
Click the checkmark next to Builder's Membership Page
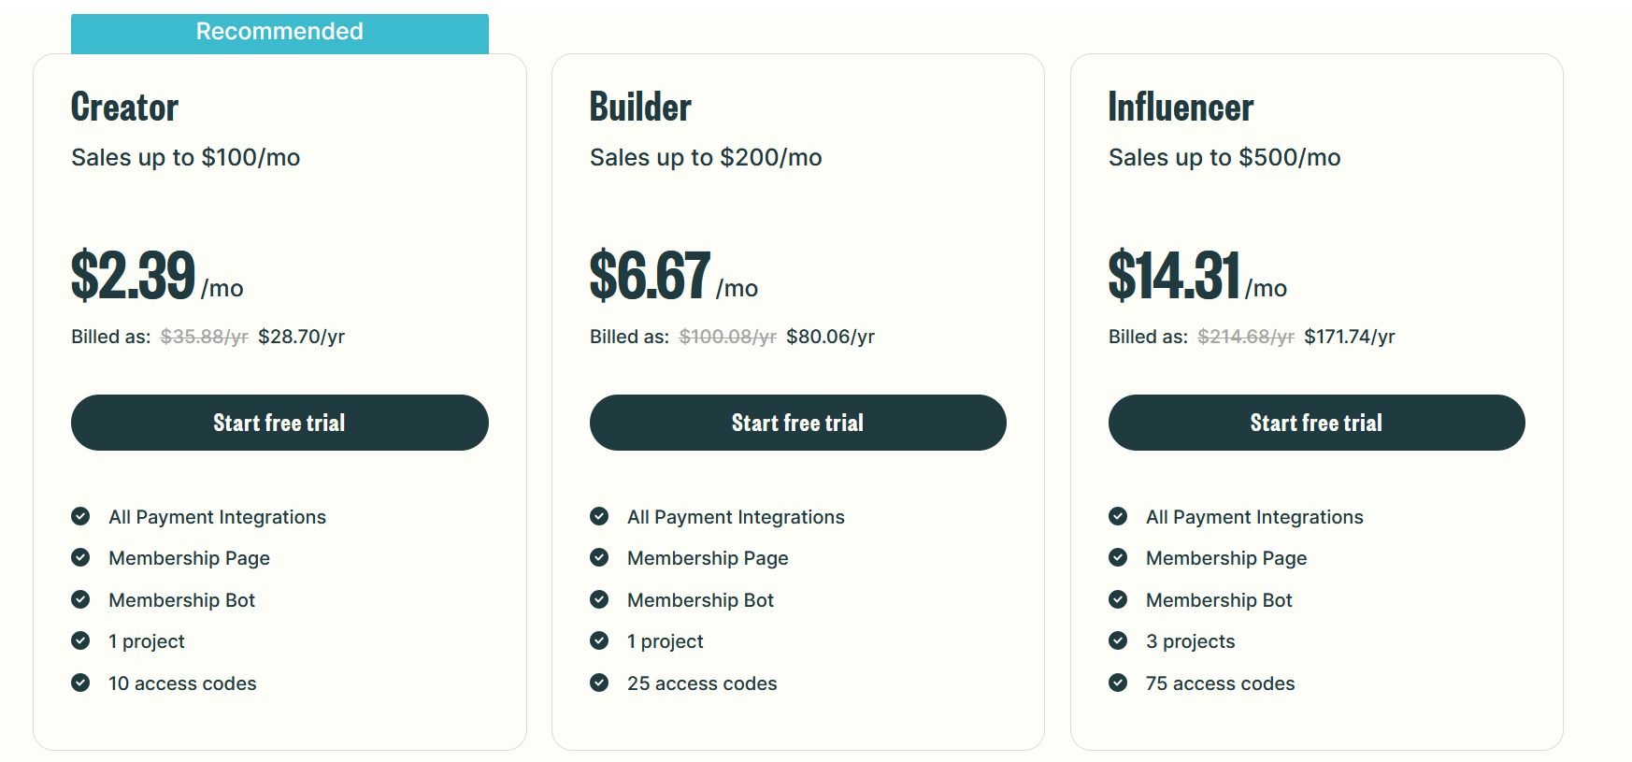coord(599,557)
